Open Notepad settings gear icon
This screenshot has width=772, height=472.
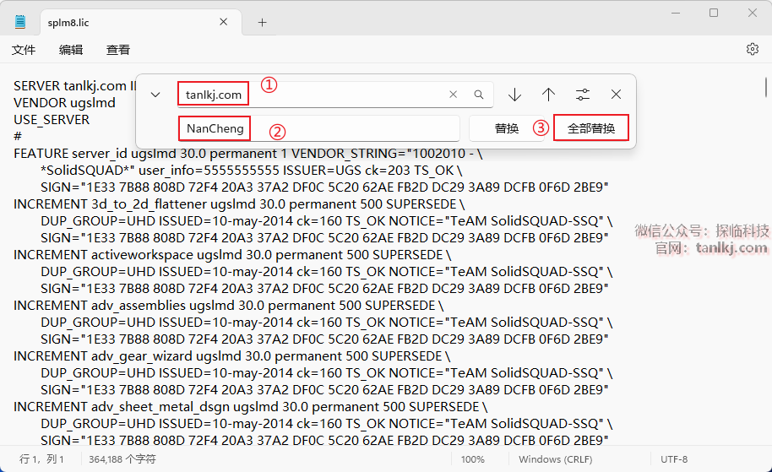click(x=753, y=50)
